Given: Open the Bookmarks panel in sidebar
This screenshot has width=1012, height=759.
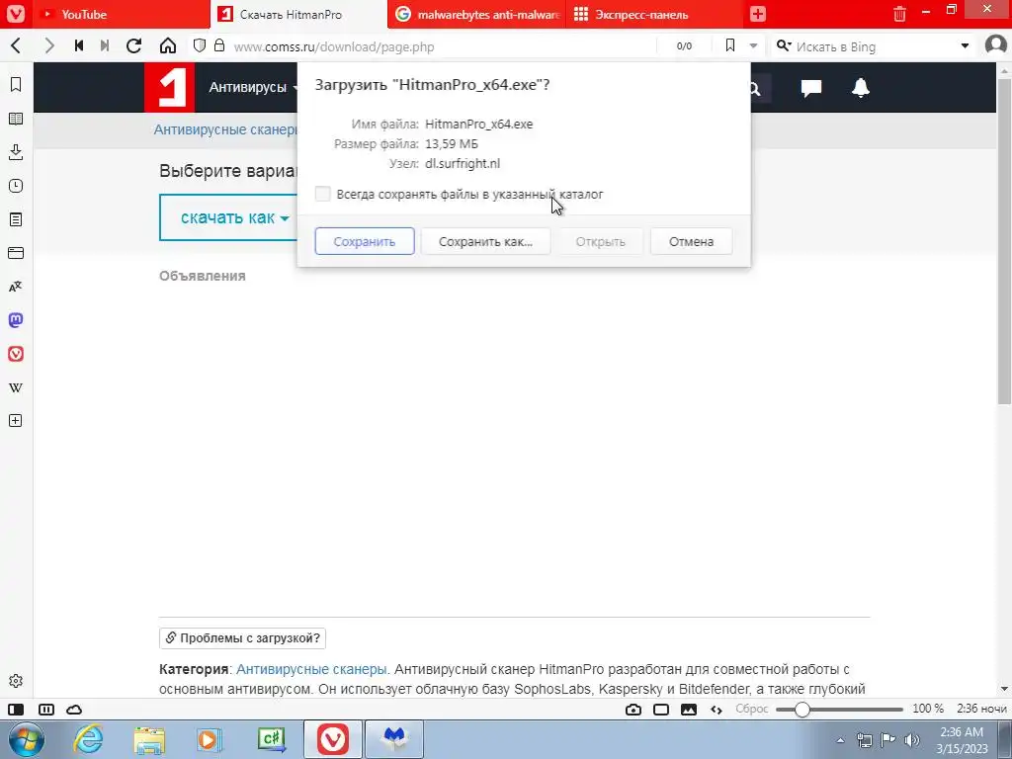Looking at the screenshot, I should click(x=16, y=85).
